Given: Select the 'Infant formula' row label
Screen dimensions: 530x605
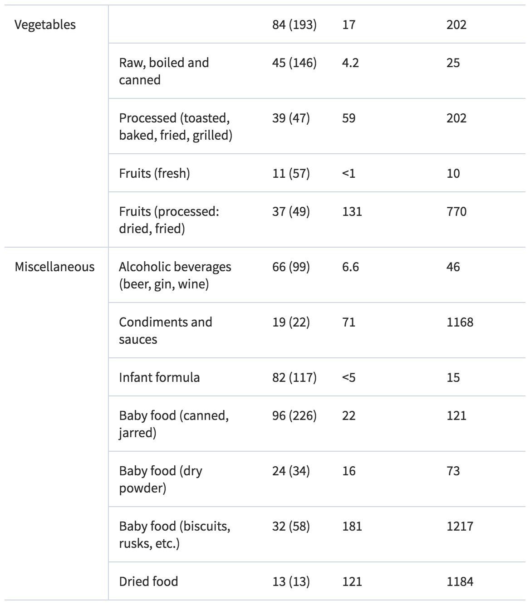Looking at the screenshot, I should click(x=159, y=377).
